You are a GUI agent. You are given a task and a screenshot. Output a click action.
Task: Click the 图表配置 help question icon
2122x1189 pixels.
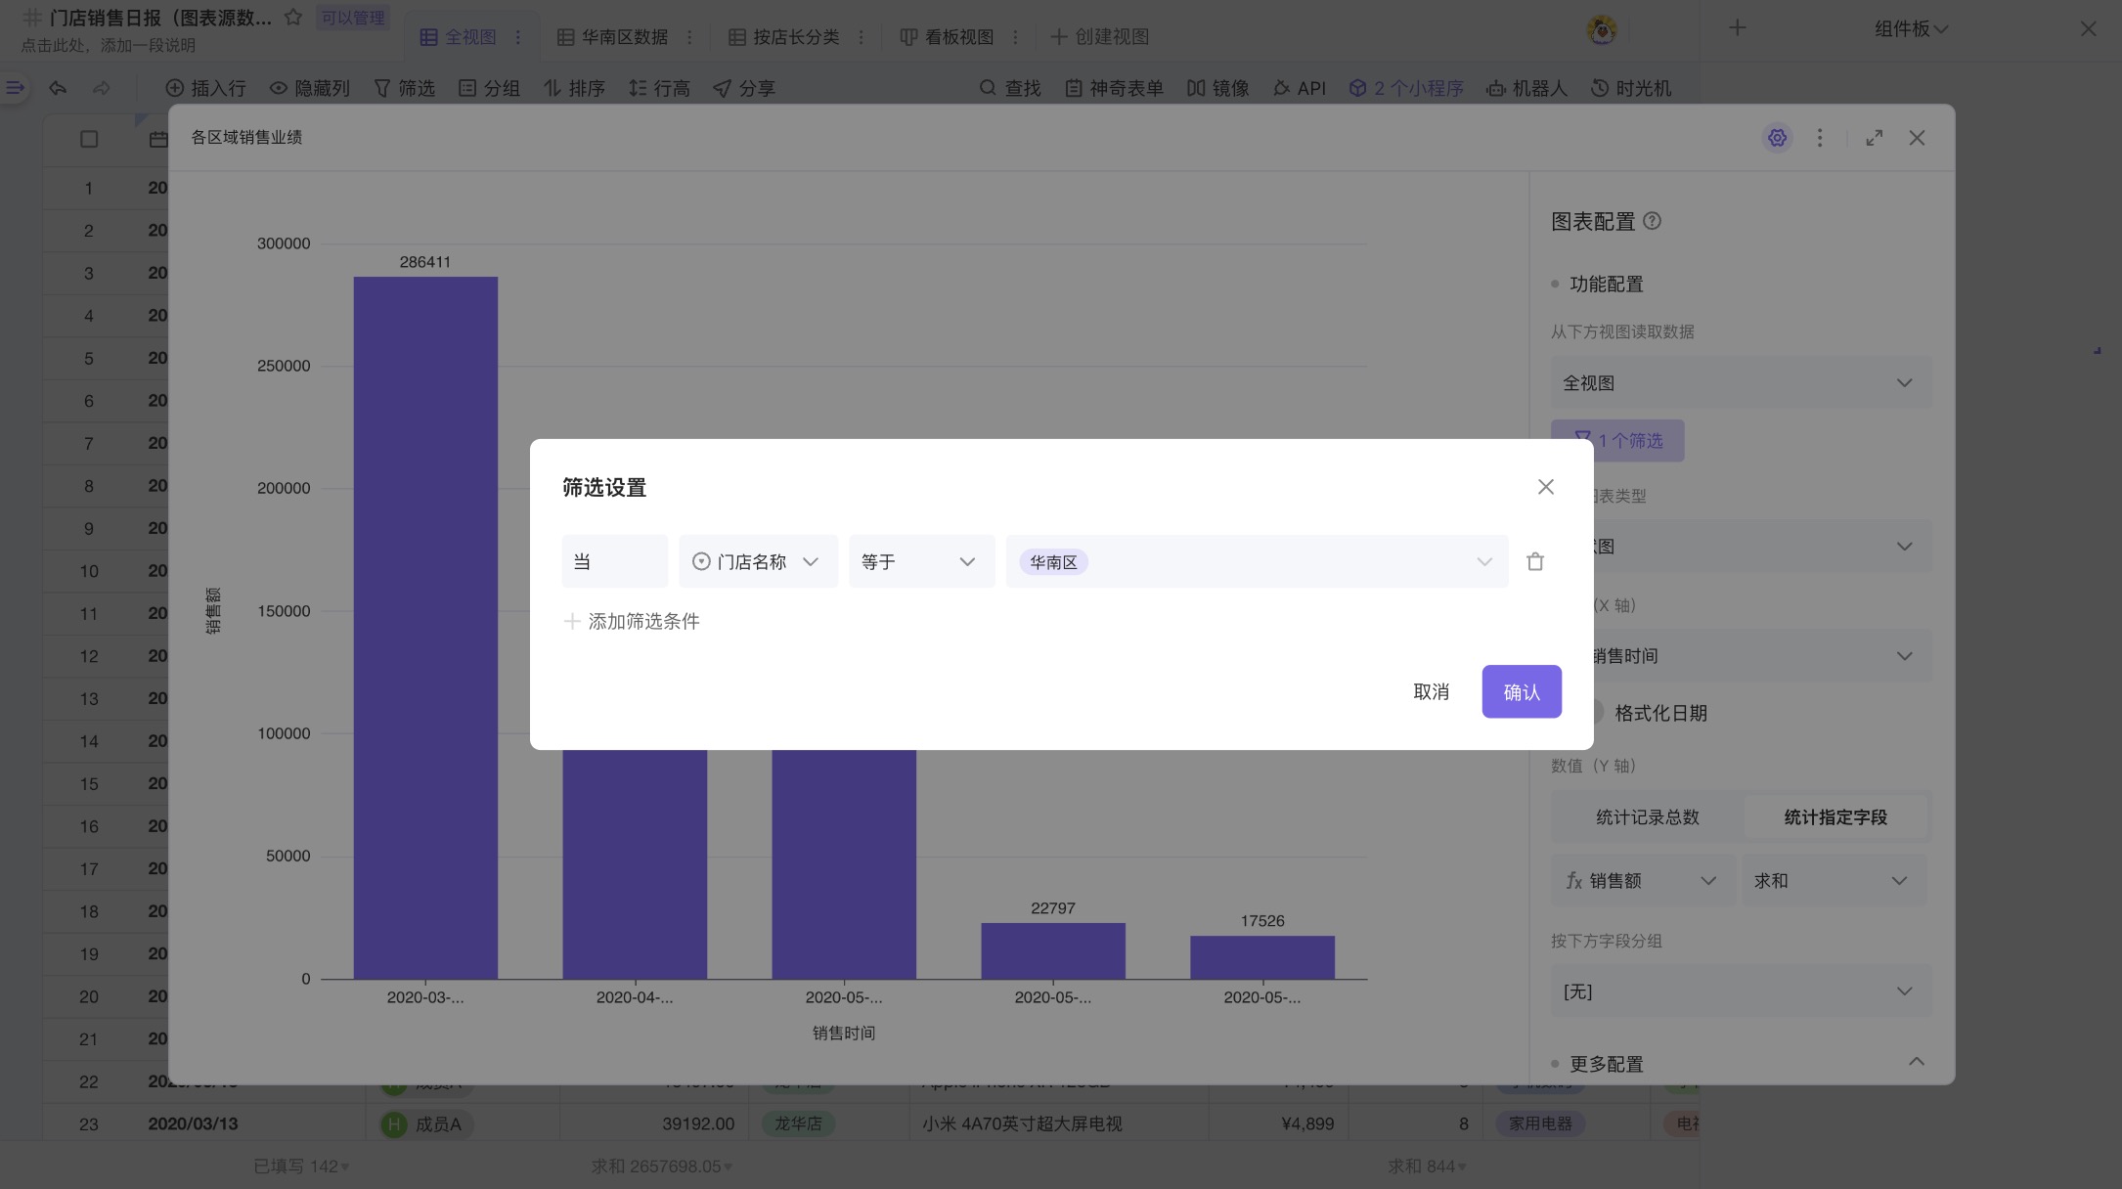click(1652, 221)
